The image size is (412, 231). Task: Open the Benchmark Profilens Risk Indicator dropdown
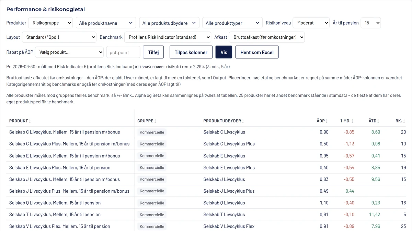pos(168,37)
